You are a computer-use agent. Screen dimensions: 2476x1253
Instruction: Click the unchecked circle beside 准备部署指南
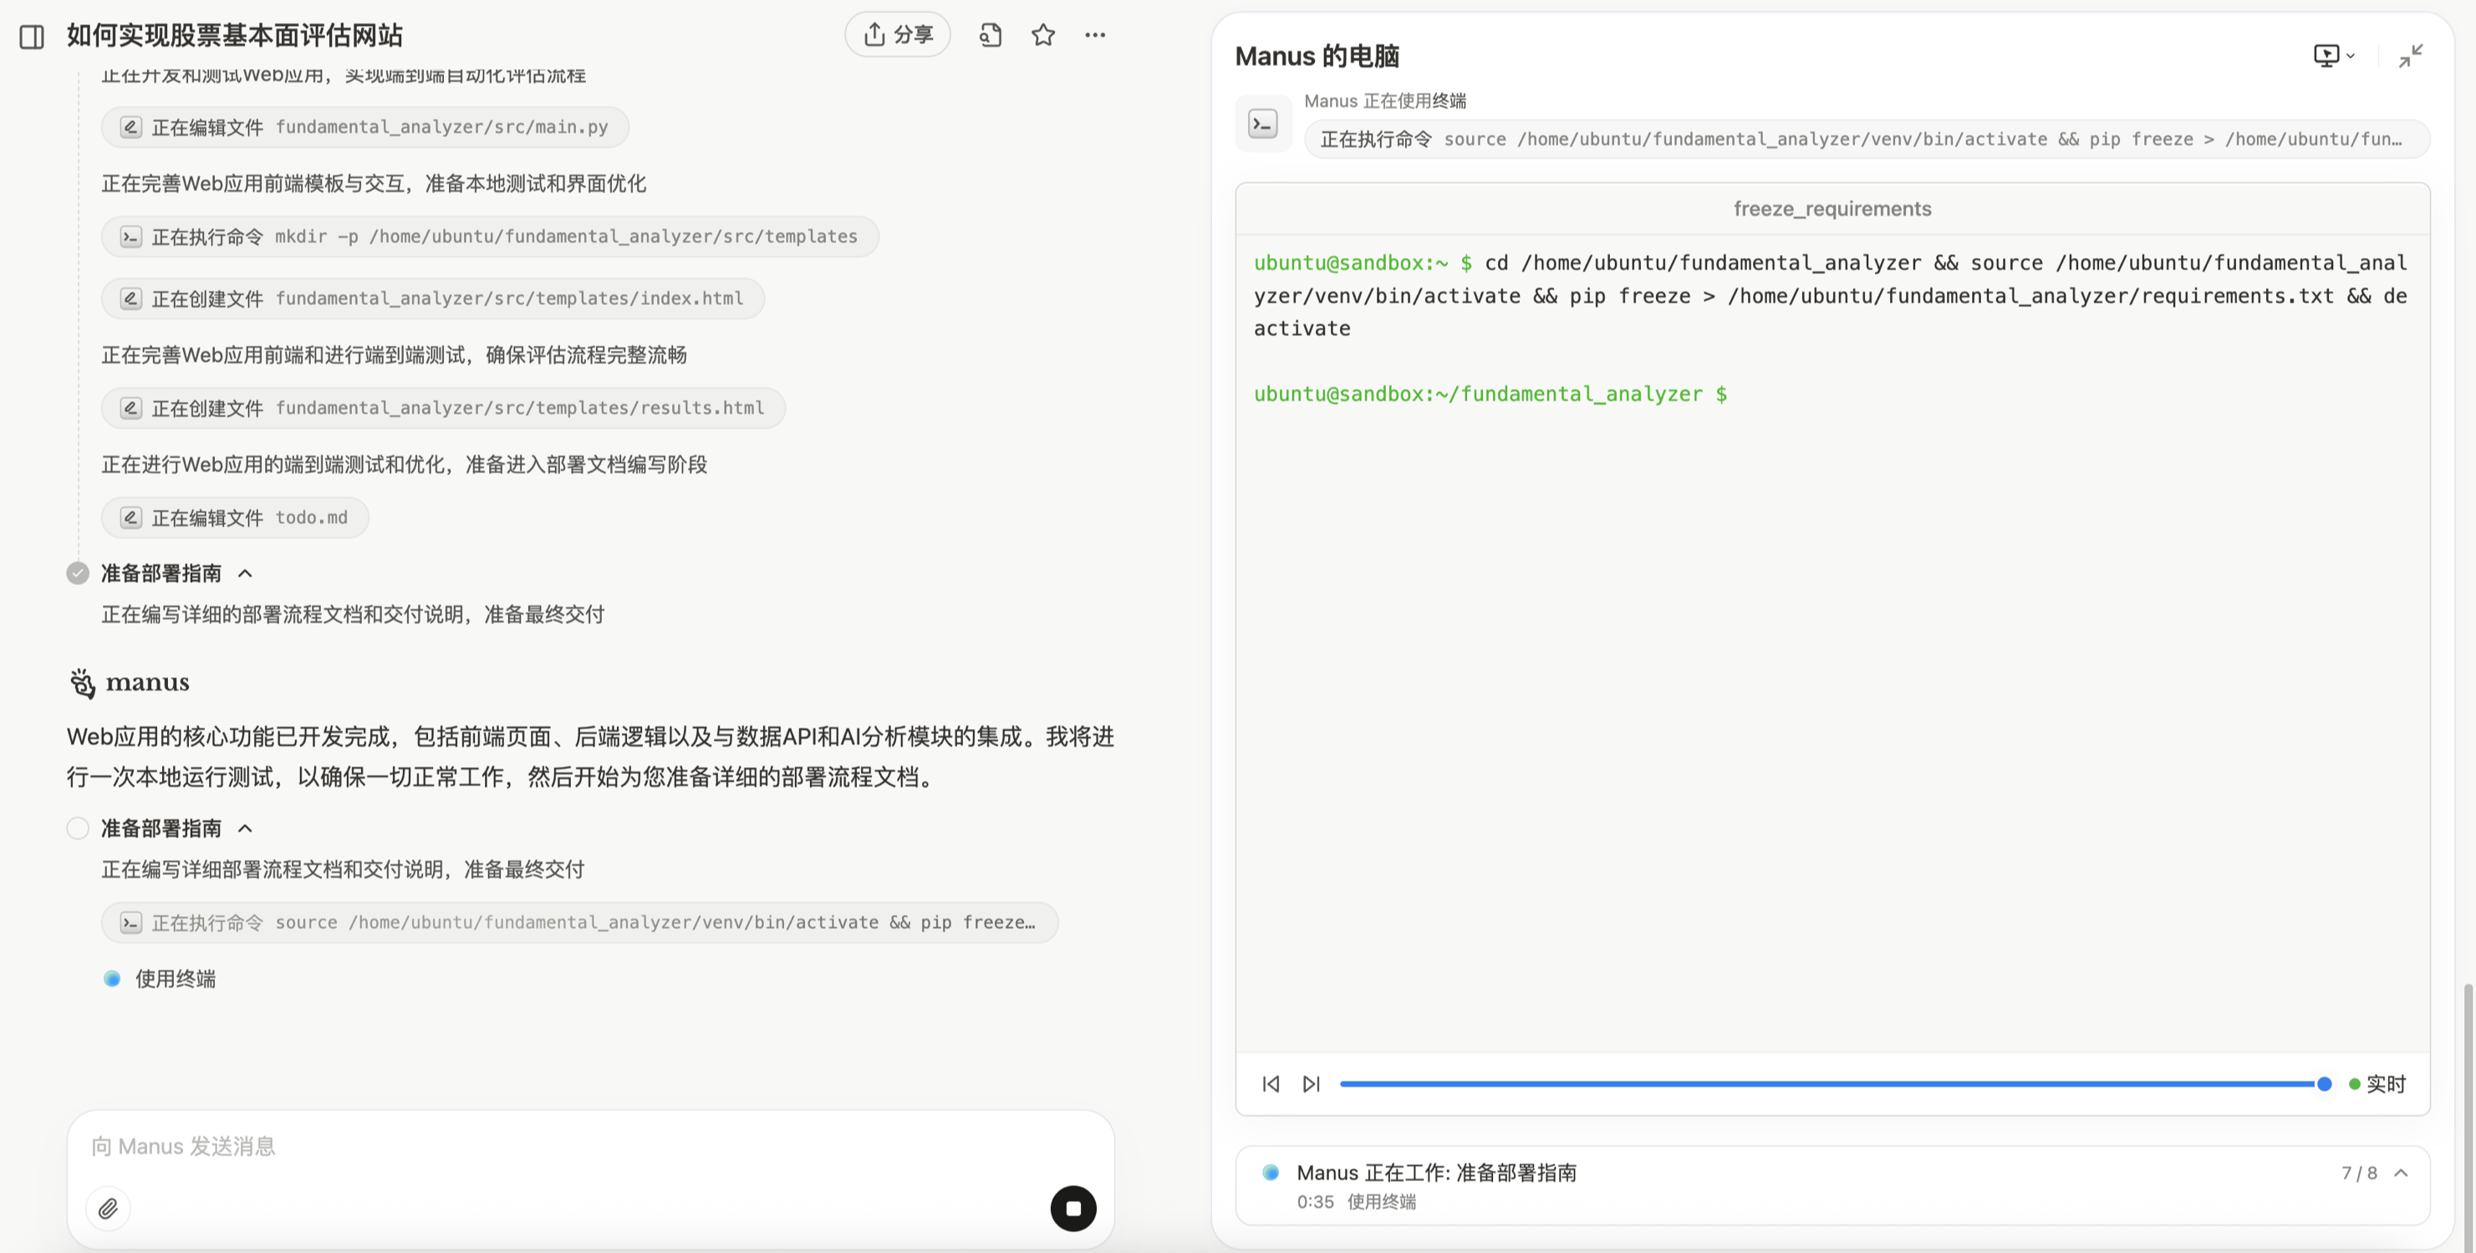tap(78, 828)
